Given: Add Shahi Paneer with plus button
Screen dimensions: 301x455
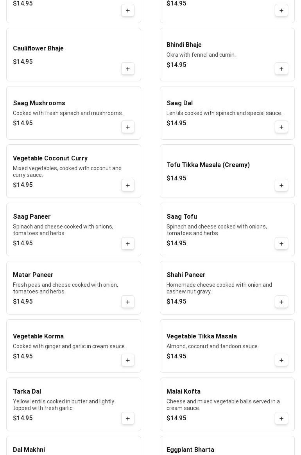Looking at the screenshot, I should [x=281, y=302].
